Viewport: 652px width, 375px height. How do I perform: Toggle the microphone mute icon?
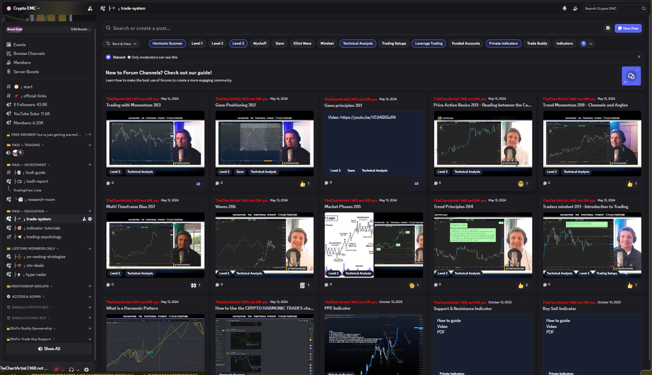[57, 370]
